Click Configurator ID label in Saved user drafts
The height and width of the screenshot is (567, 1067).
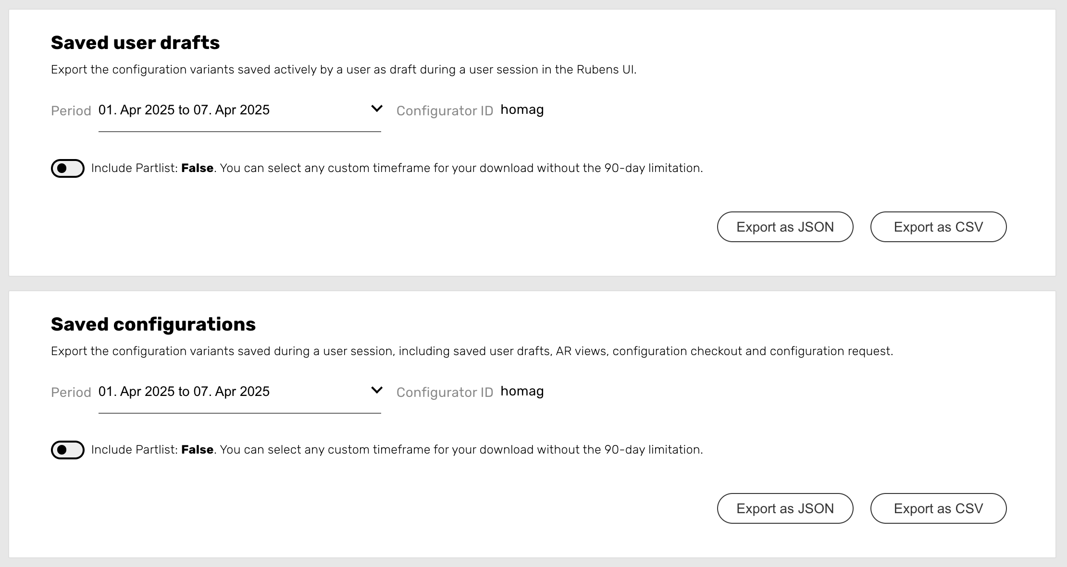pos(445,111)
